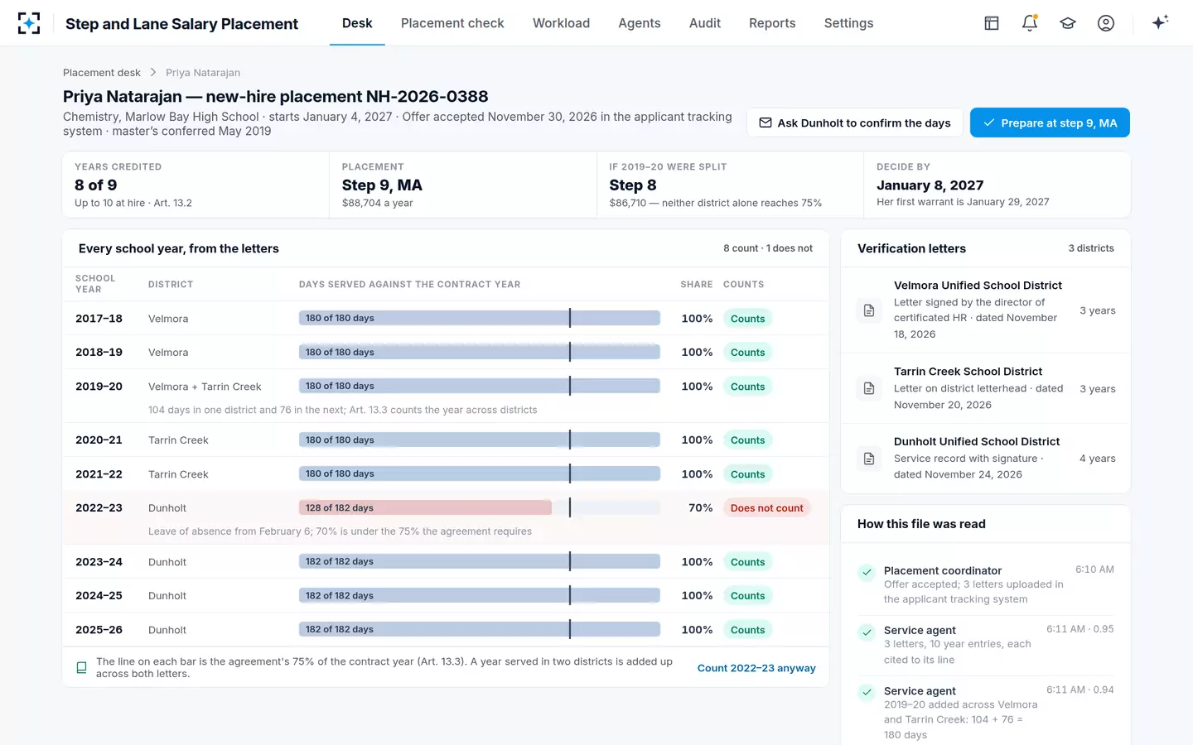Click Ask Dunholt to confirm the days

pyautogui.click(x=855, y=123)
